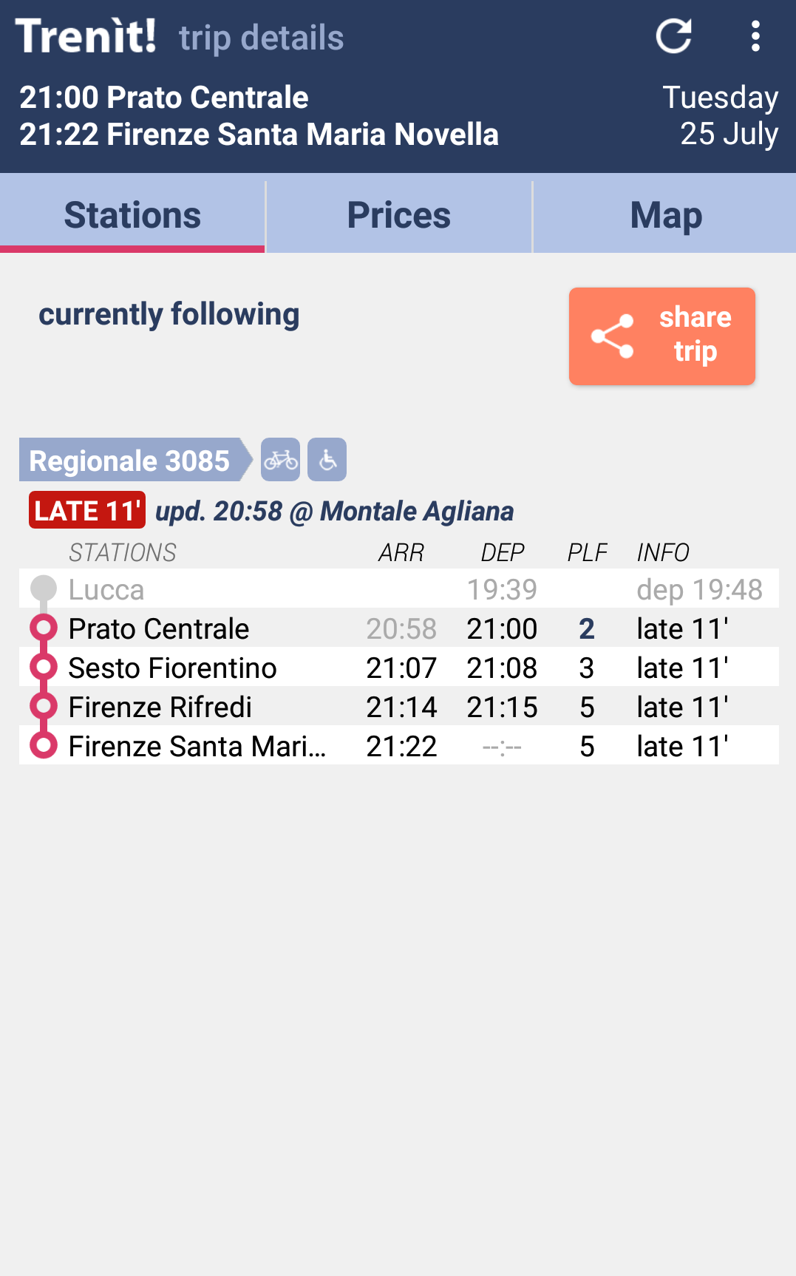The width and height of the screenshot is (796, 1276).
Task: Tap the Lucca station name
Action: [106, 589]
